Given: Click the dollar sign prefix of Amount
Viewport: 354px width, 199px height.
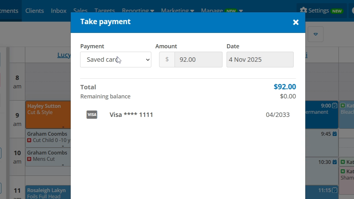Looking at the screenshot, I should coord(167,60).
